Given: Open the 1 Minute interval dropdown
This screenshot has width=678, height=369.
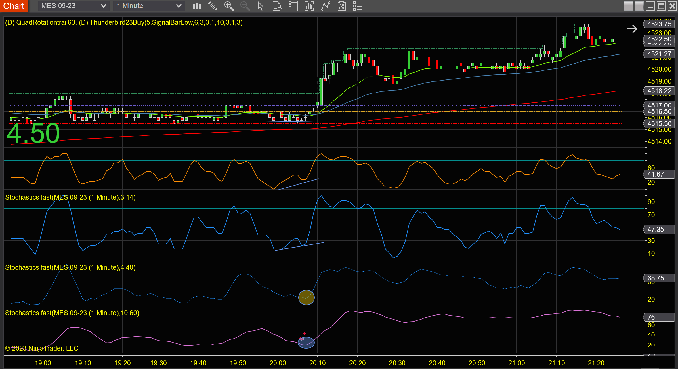Looking at the screenshot, I should tap(149, 6).
